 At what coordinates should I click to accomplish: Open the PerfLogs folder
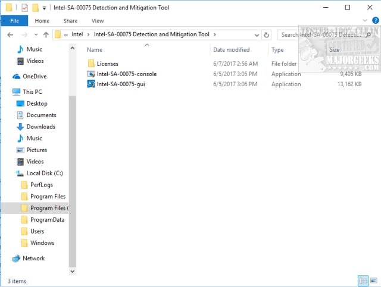tap(42, 185)
